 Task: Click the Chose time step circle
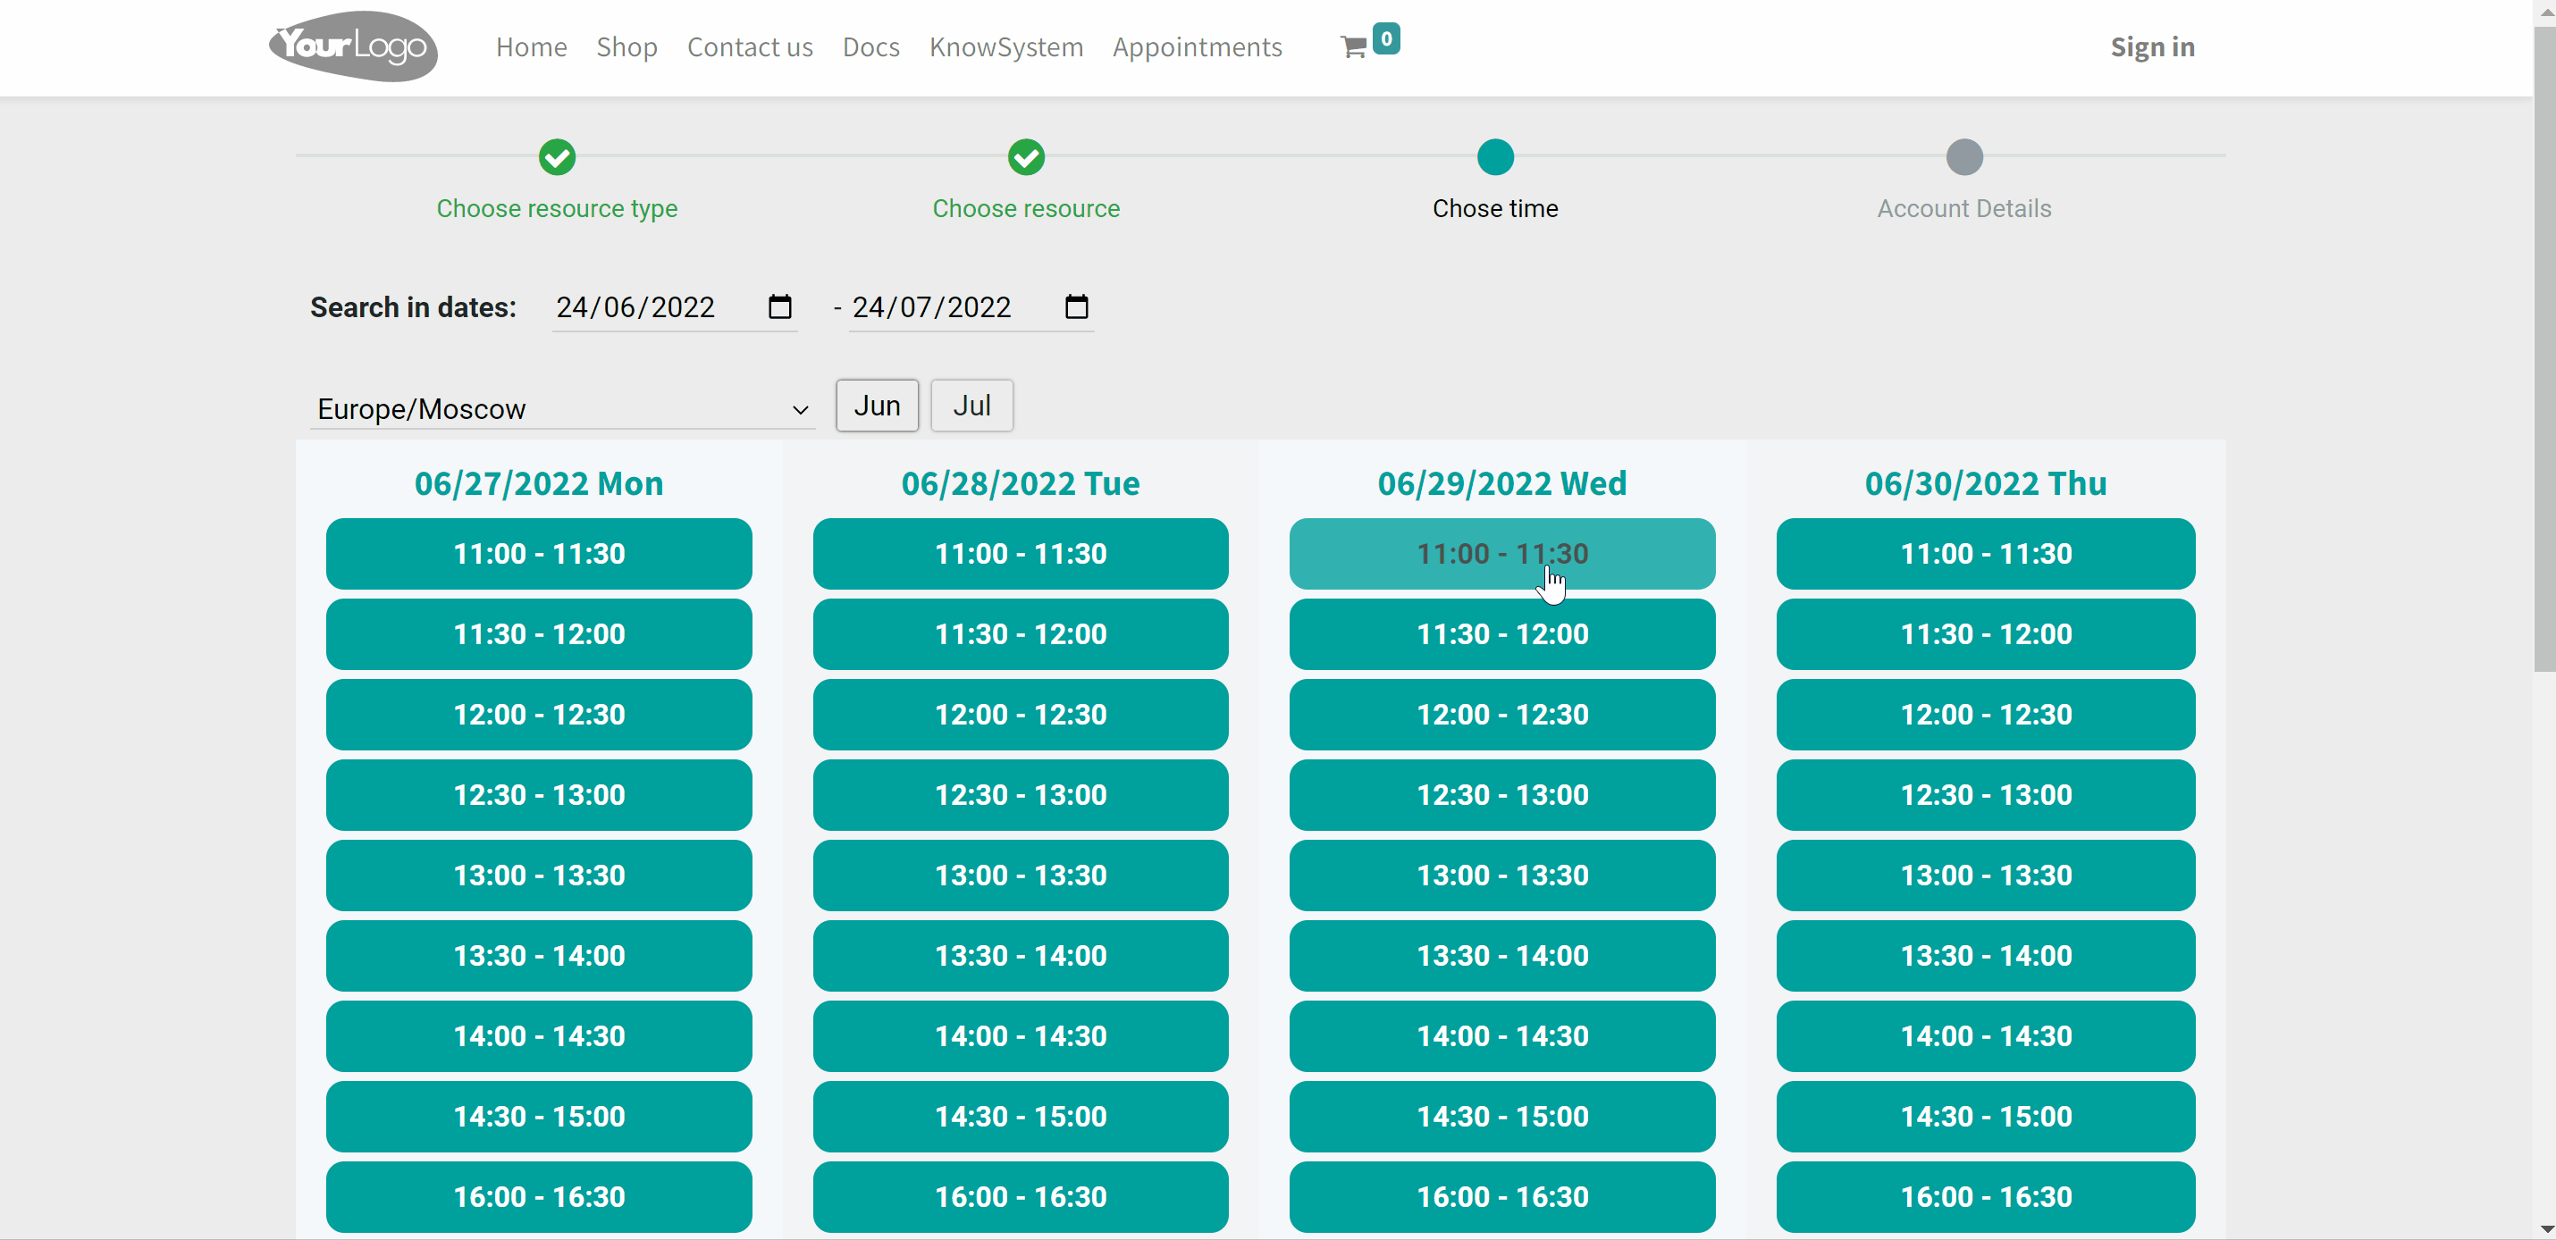[x=1495, y=156]
